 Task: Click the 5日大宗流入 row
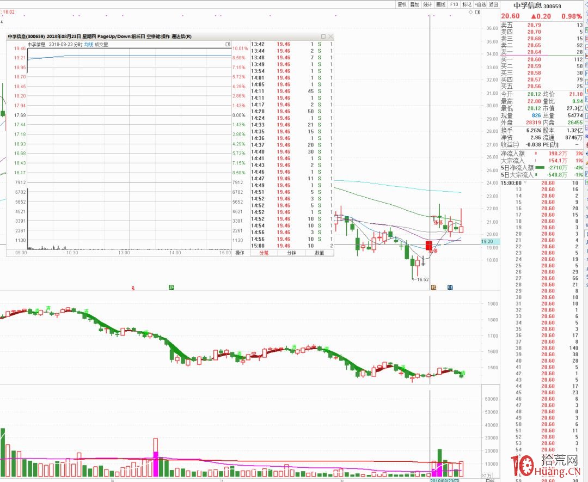(542, 175)
